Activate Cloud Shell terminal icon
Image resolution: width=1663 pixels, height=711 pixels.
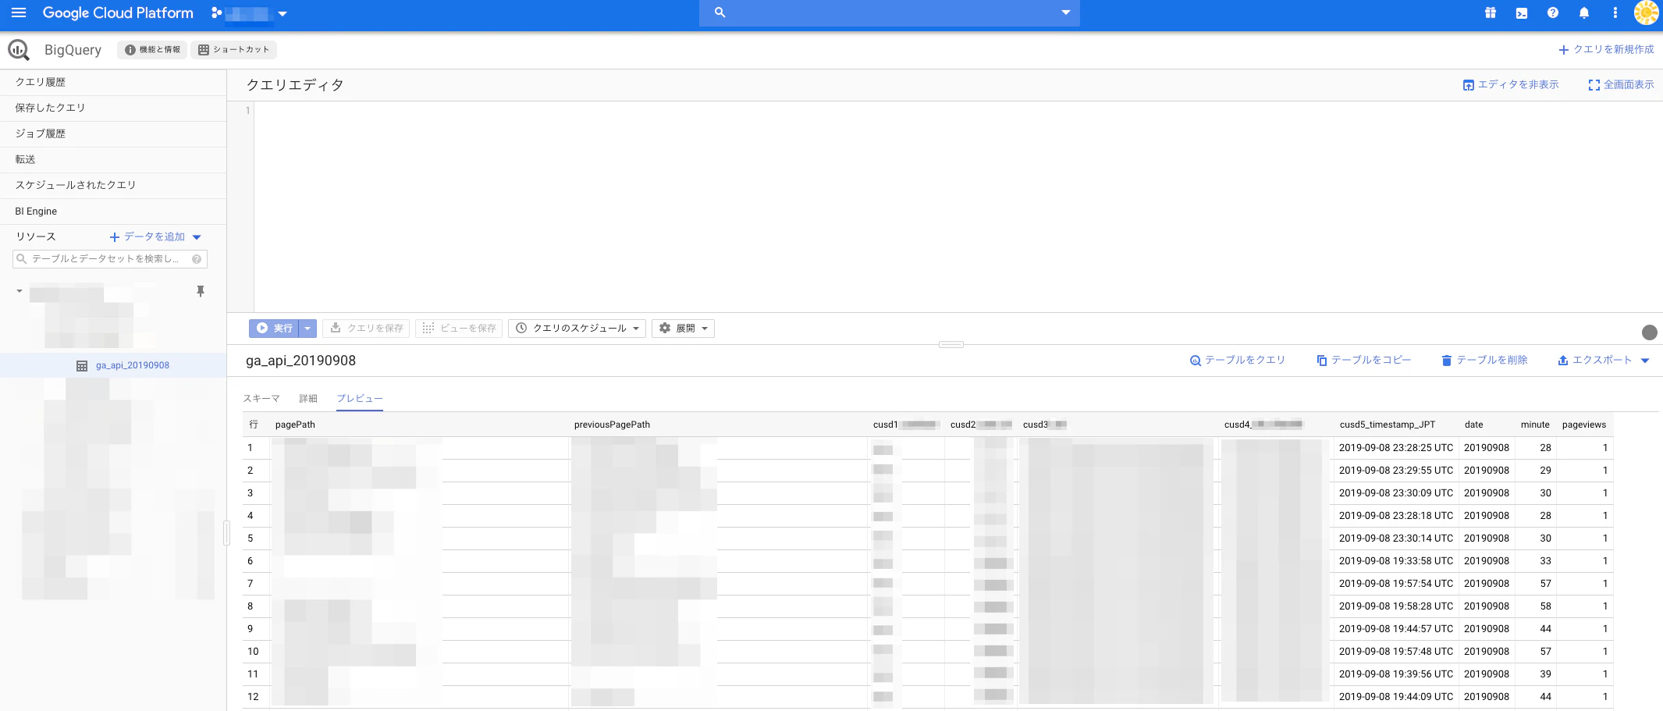(1522, 12)
